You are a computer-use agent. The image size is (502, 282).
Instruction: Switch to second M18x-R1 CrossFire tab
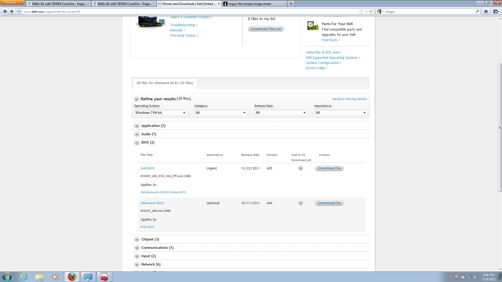124,4
